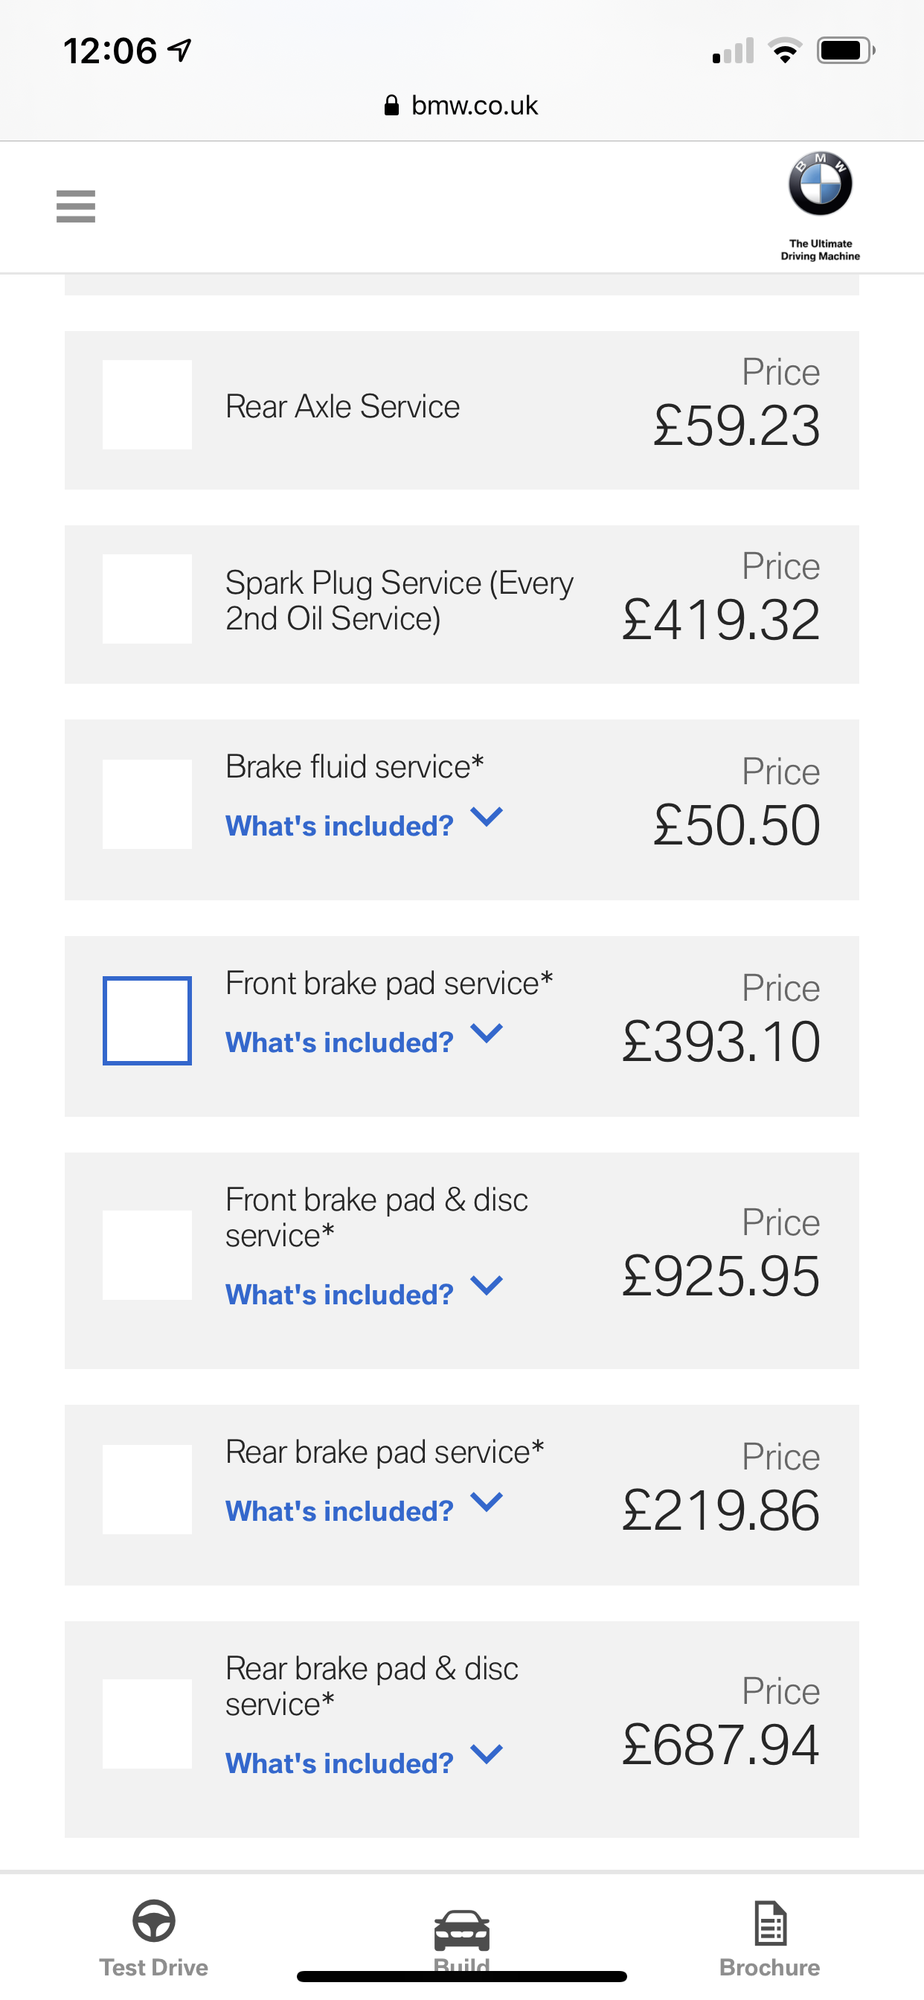Tap the Build car icon

461,1930
